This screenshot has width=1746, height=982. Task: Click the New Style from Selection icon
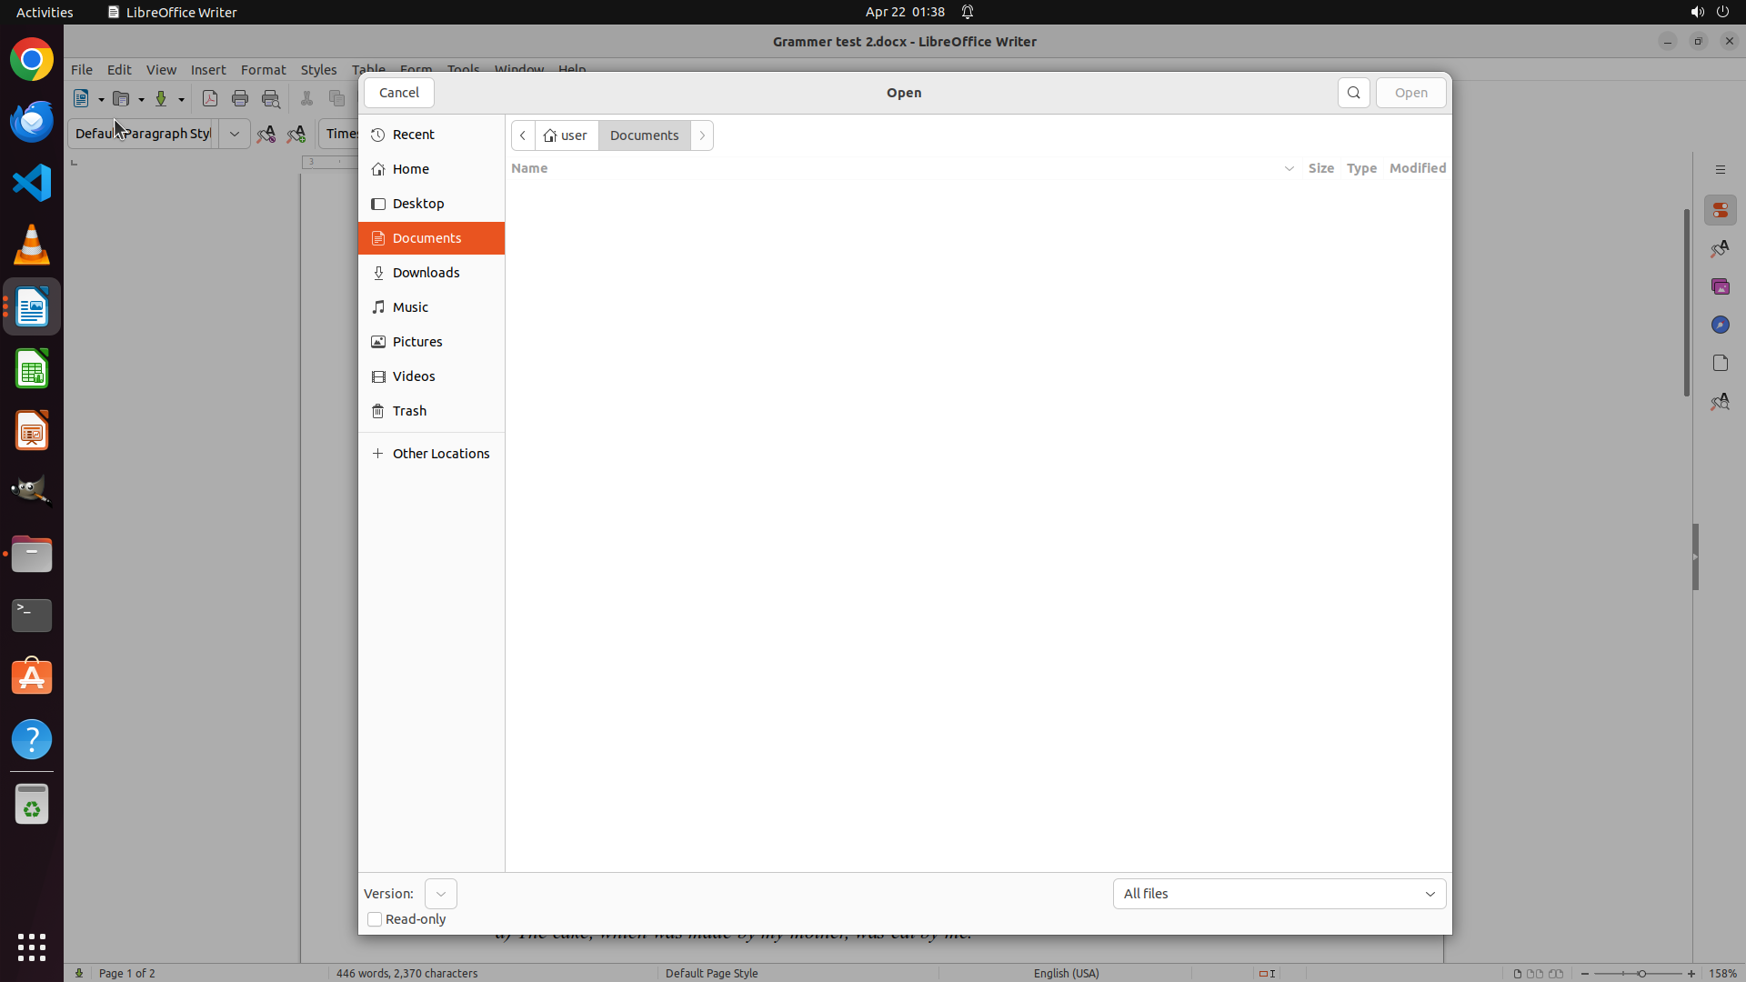(296, 135)
